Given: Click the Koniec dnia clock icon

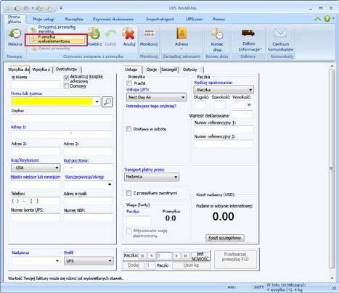Looking at the screenshot, I should coord(217,34).
